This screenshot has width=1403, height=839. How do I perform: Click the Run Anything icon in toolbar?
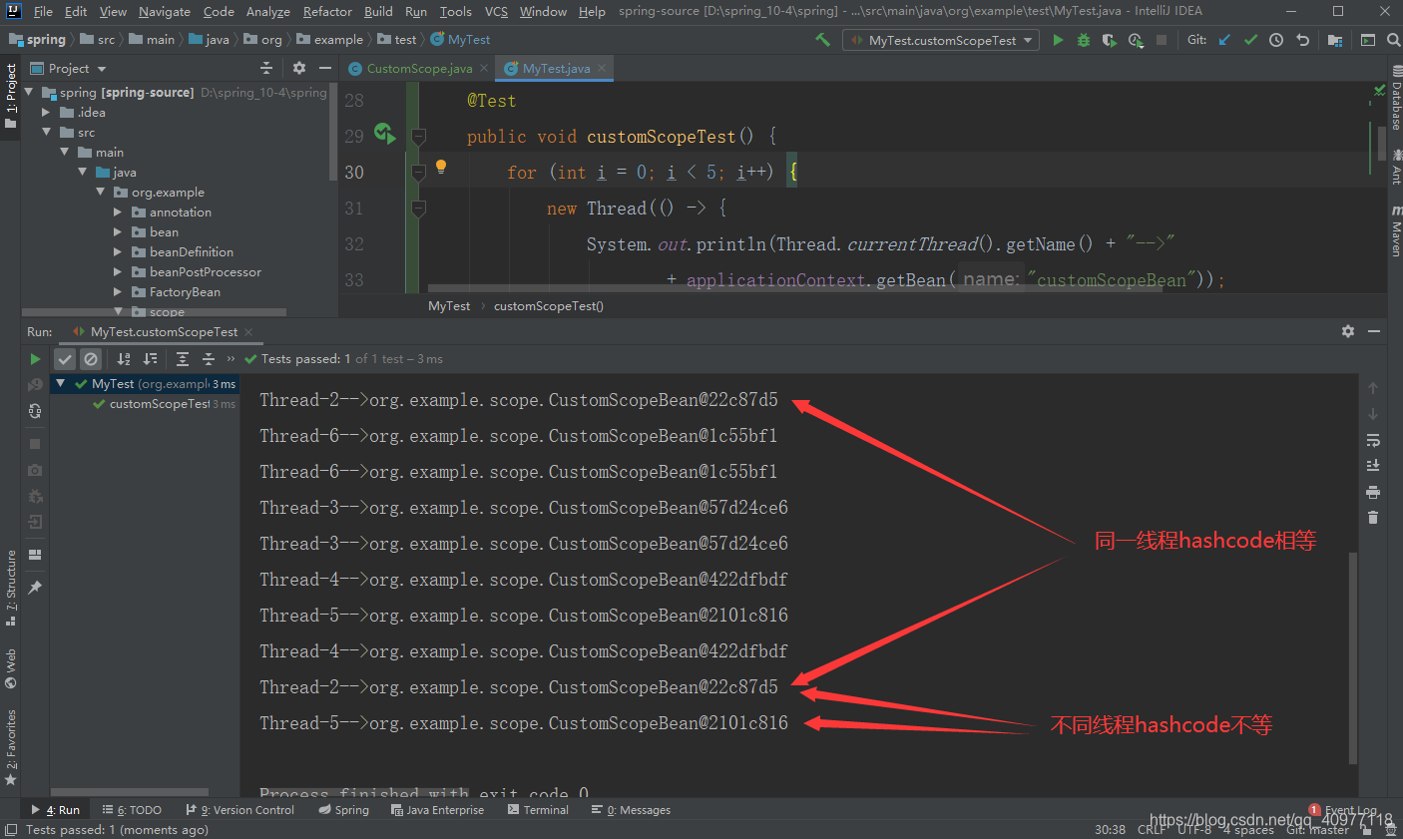click(x=1368, y=40)
